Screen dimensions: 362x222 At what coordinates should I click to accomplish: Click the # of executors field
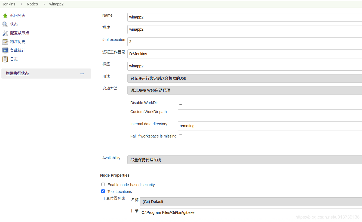pos(245,42)
